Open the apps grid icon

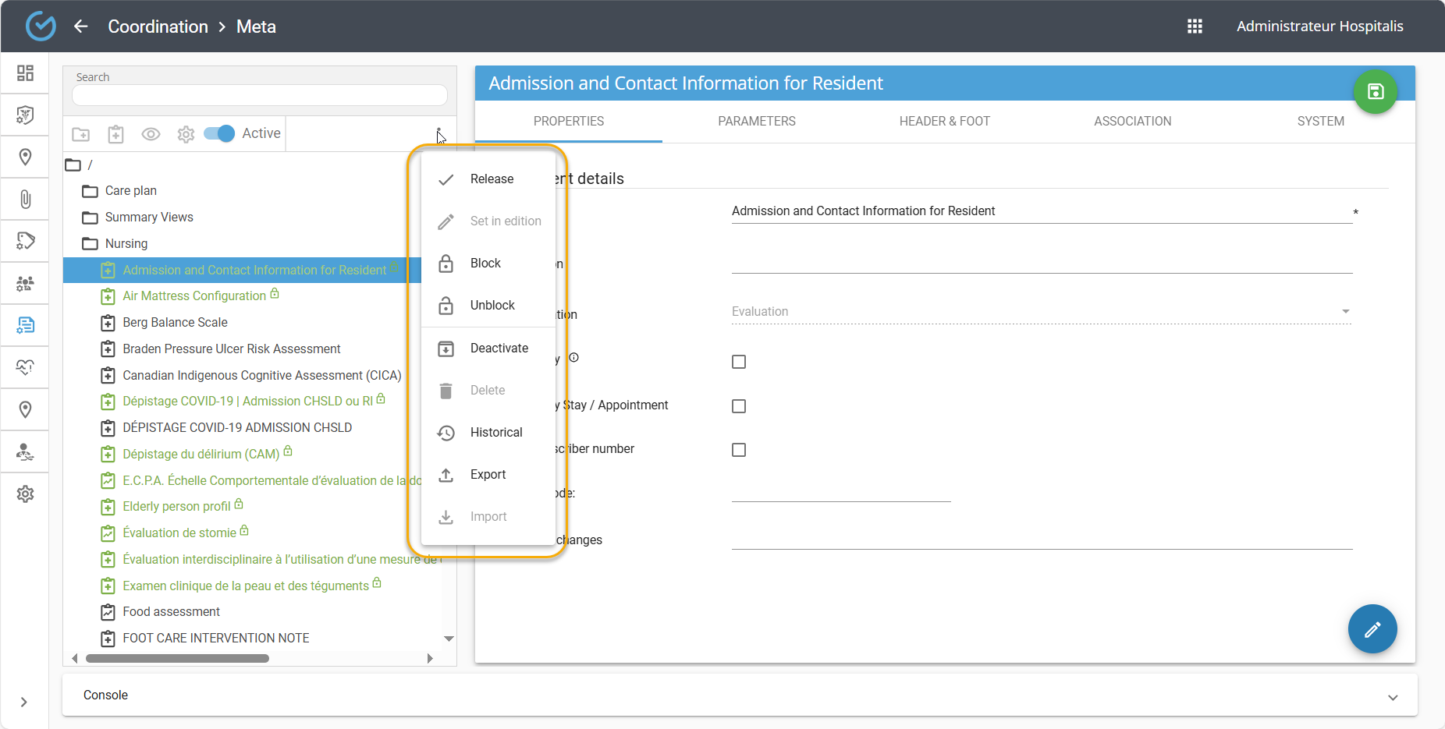pos(1195,27)
